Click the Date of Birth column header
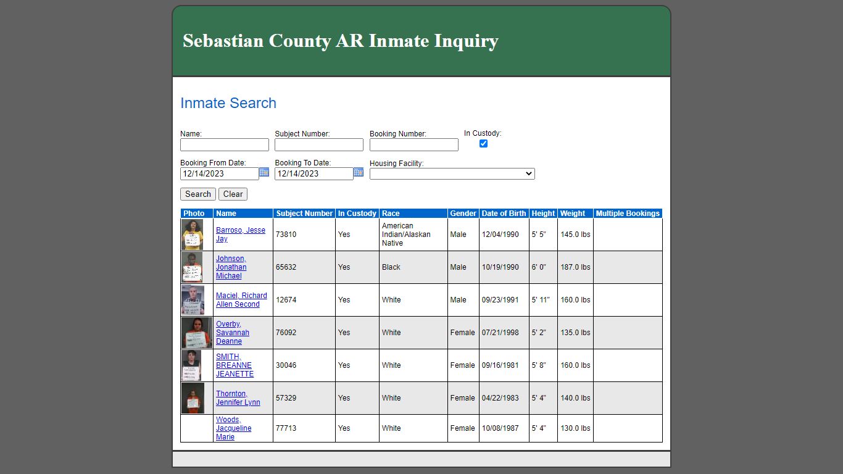The height and width of the screenshot is (474, 843). coord(504,214)
